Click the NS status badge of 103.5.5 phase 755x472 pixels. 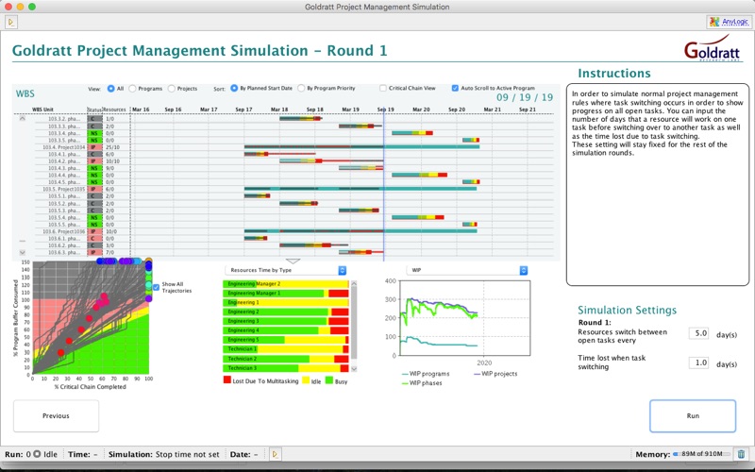(94, 225)
